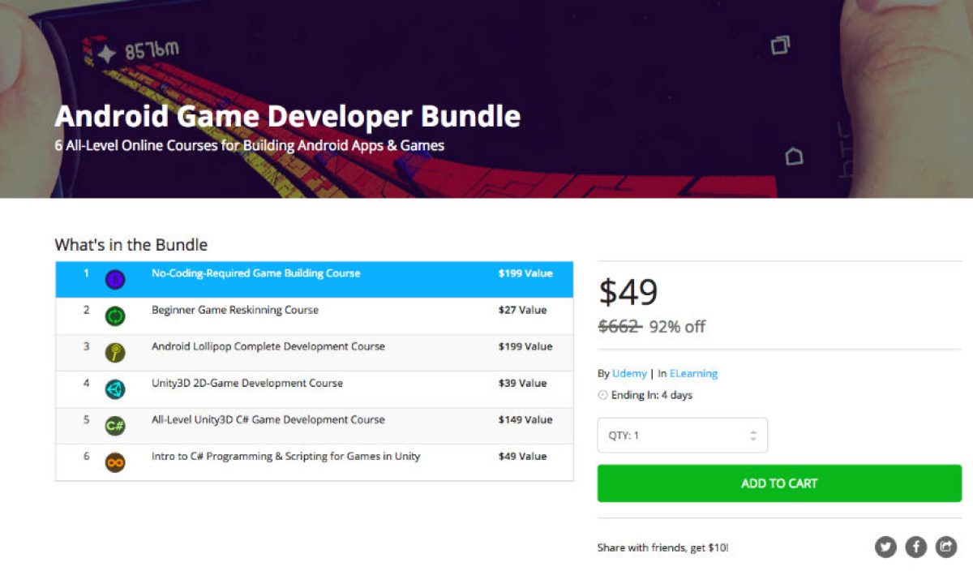Click the 6 All-Level Online Courses subtitle
The height and width of the screenshot is (584, 973).
point(249,146)
